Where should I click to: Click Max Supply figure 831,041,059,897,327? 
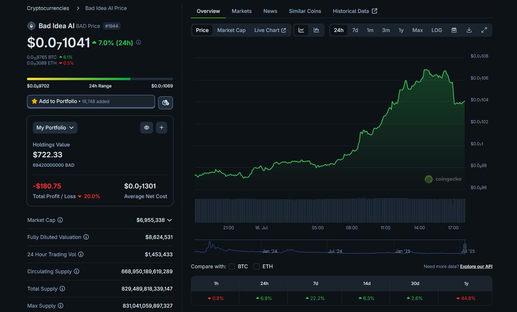pos(147,306)
